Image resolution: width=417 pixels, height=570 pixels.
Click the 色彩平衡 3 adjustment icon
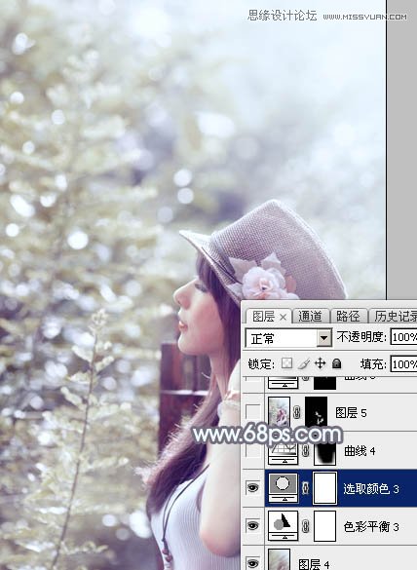coord(284,525)
